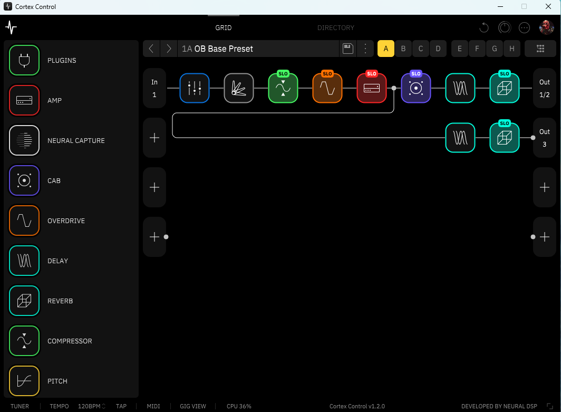Select the red amp block on the grid
Image resolution: width=561 pixels, height=412 pixels.
372,88
